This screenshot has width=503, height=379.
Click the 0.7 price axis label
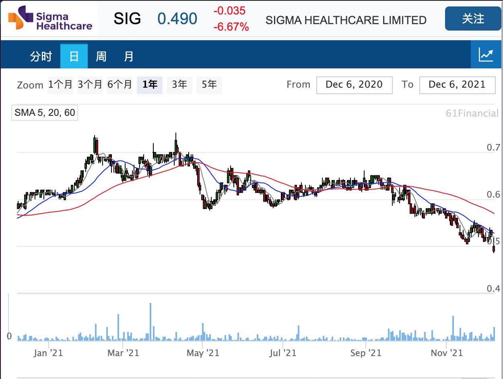[x=493, y=147]
